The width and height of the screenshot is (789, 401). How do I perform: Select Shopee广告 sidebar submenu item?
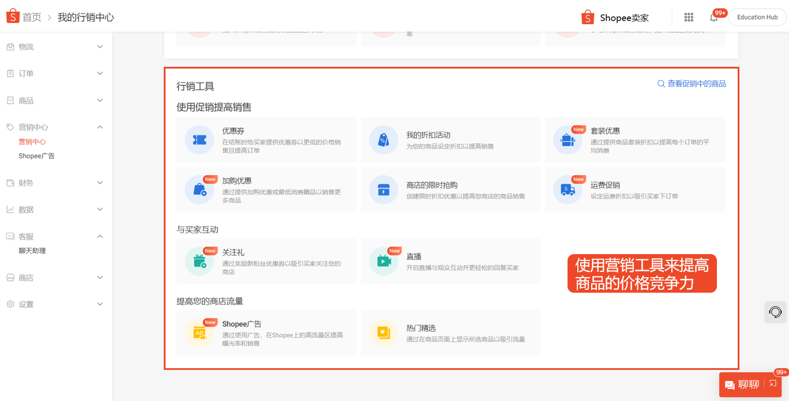[36, 156]
